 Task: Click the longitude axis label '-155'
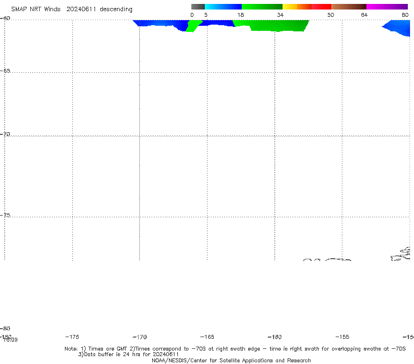coord(342,337)
